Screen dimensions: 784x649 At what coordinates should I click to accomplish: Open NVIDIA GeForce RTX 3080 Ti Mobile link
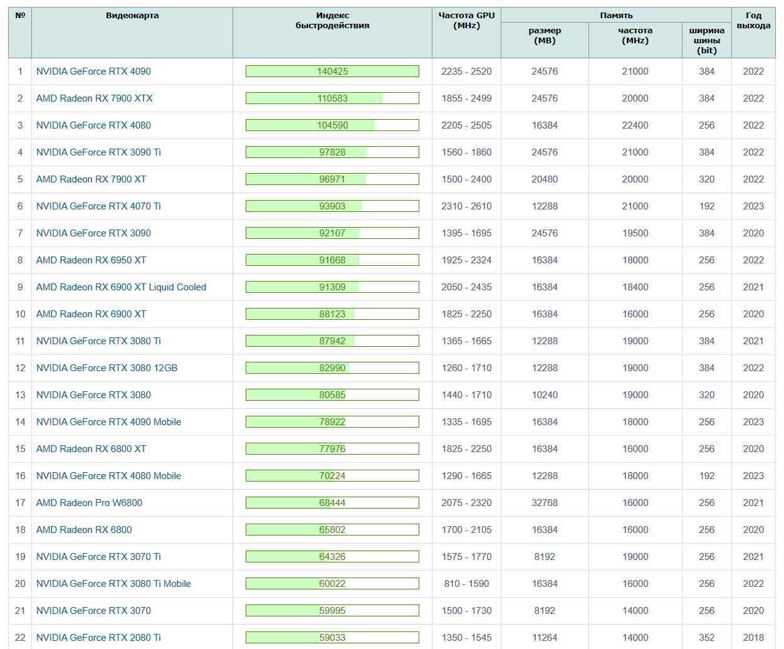pos(113,584)
